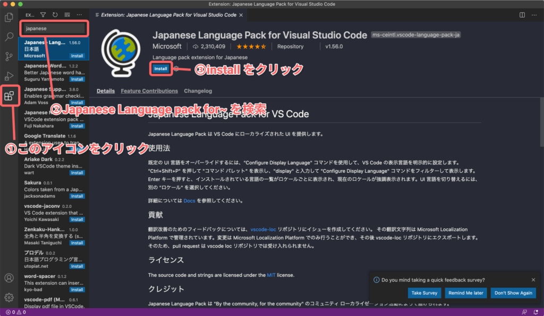This screenshot has width=544, height=316.
Task: Choose Remind Me later for survey
Action: point(465,293)
